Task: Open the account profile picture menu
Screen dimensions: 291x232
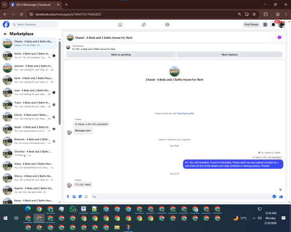Action: point(281,24)
